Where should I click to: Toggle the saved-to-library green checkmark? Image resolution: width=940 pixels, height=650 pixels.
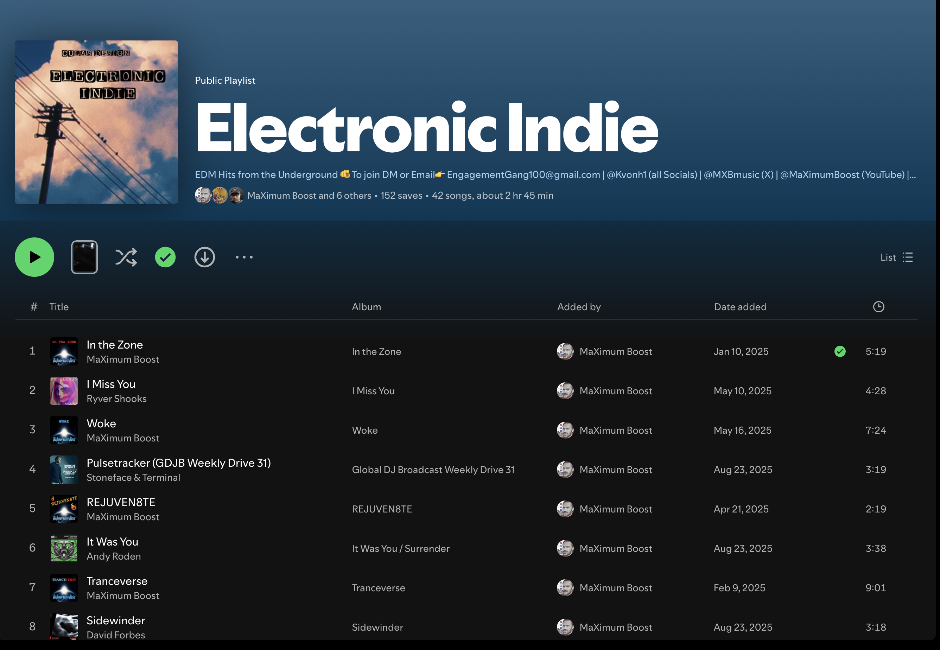[165, 257]
